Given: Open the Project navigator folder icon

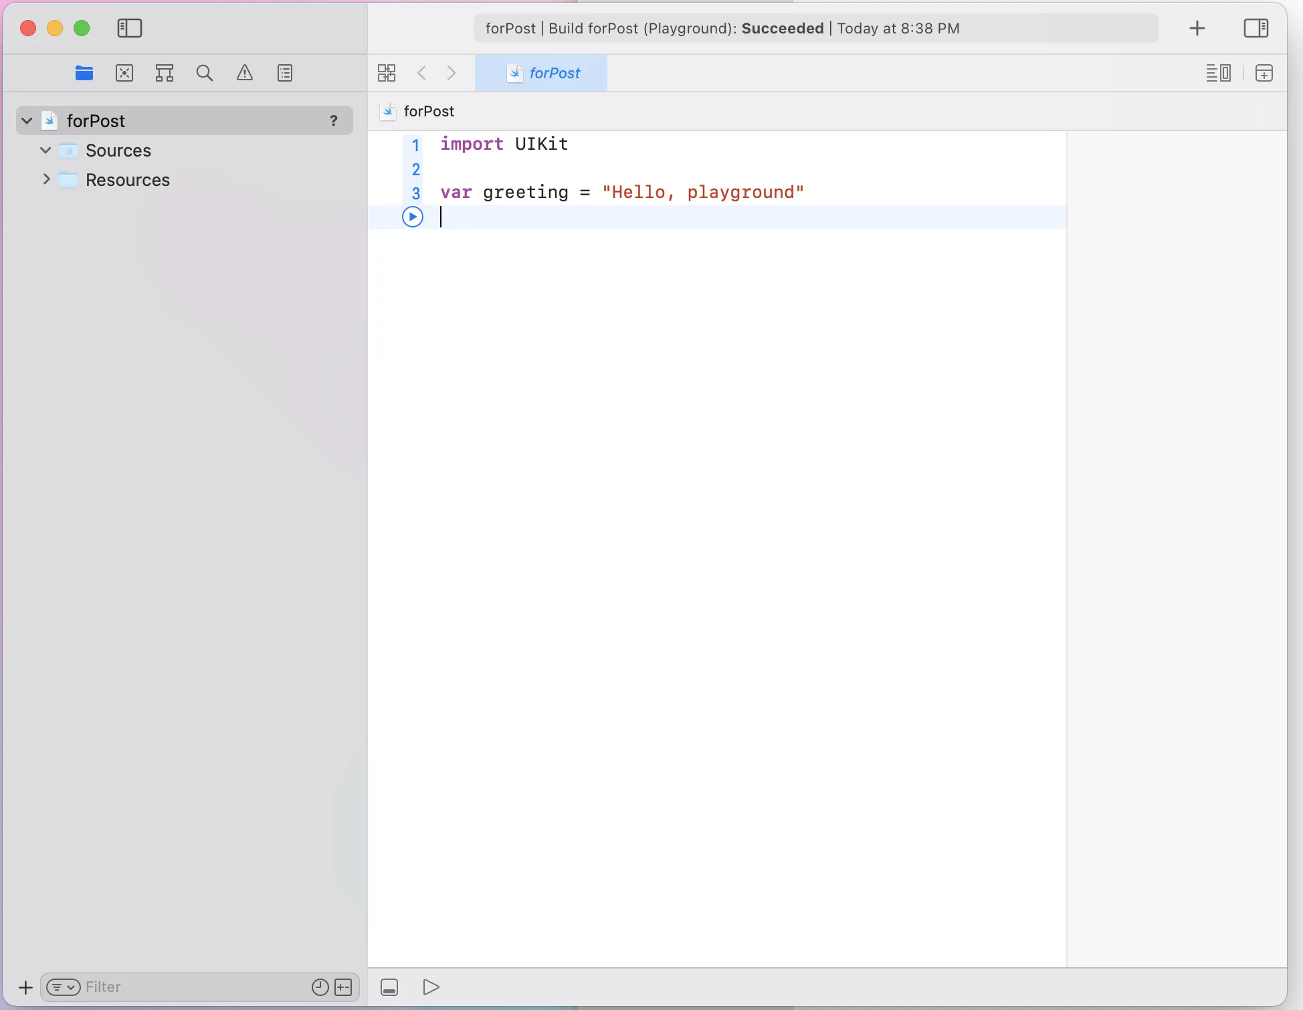Looking at the screenshot, I should click(x=84, y=73).
